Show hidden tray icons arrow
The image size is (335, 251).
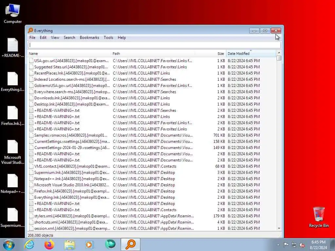click(278, 245)
